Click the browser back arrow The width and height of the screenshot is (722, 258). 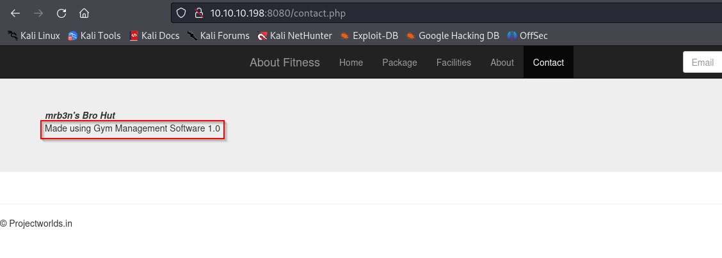[15, 13]
